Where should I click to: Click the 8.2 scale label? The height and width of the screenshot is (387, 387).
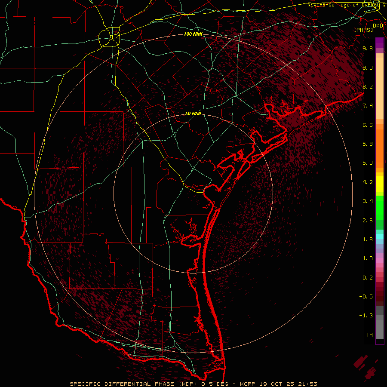coord(368,86)
